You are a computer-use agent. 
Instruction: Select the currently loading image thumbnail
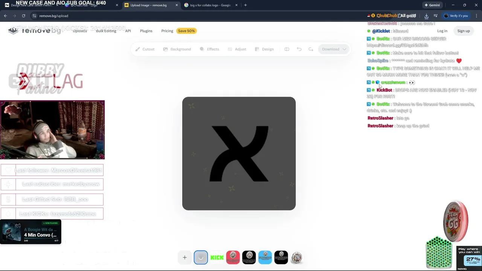click(201, 257)
